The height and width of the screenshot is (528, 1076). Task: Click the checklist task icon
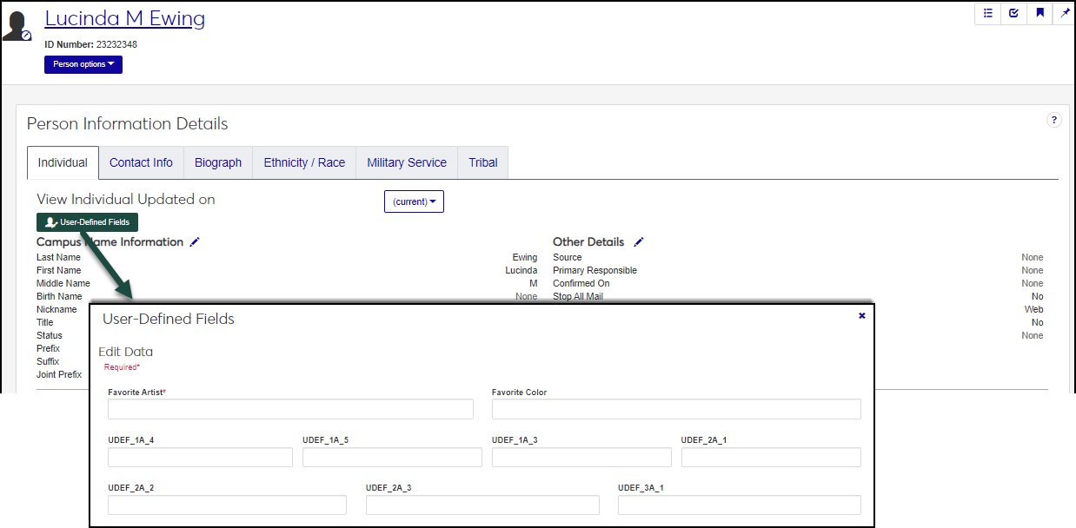pos(1013,13)
